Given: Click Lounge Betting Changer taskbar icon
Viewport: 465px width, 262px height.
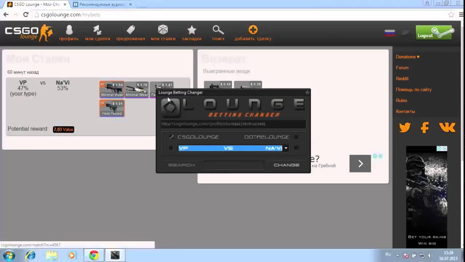Looking at the screenshot, I should (x=115, y=255).
